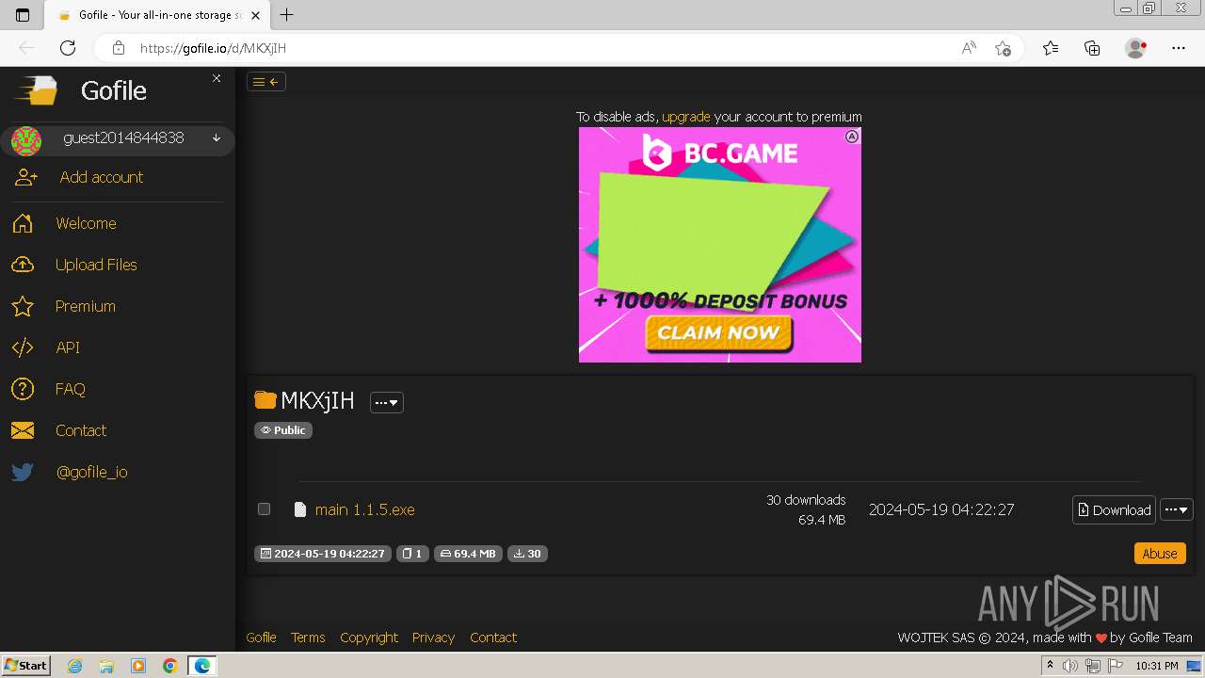Click the browser back arrow
The width and height of the screenshot is (1205, 678).
[26, 48]
